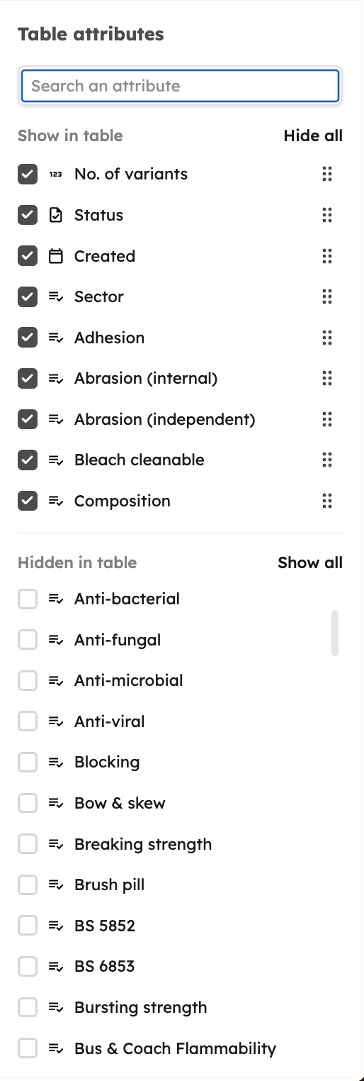The height and width of the screenshot is (1081, 364).
Task: Focus the Search an attribute field
Action: [x=181, y=86]
